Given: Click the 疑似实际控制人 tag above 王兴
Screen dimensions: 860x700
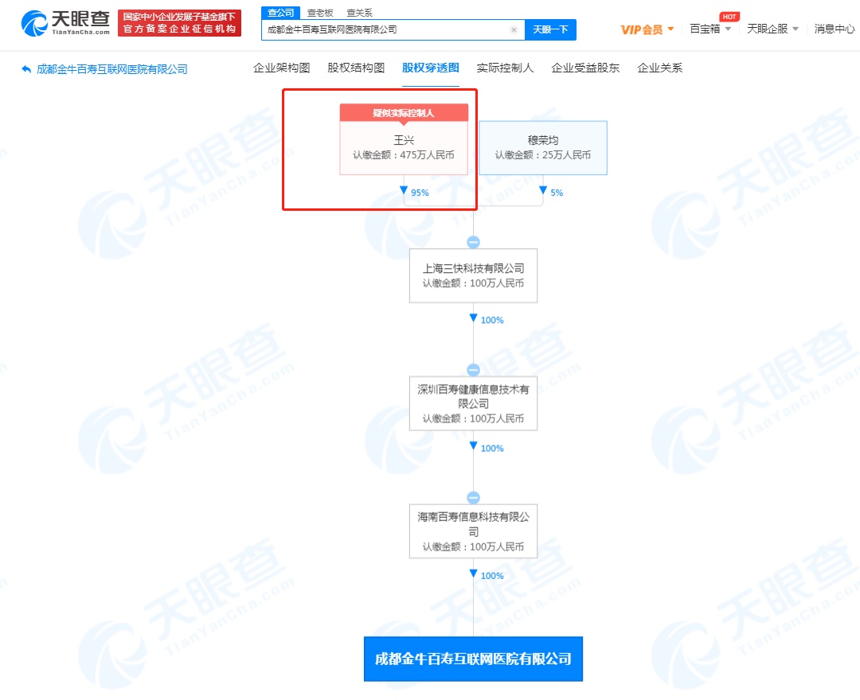Looking at the screenshot, I should pos(404,113).
